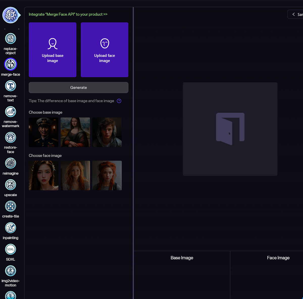The width and height of the screenshot is (303, 299).
Task: Pick the naval officer base image thumbnail
Action: [43, 132]
